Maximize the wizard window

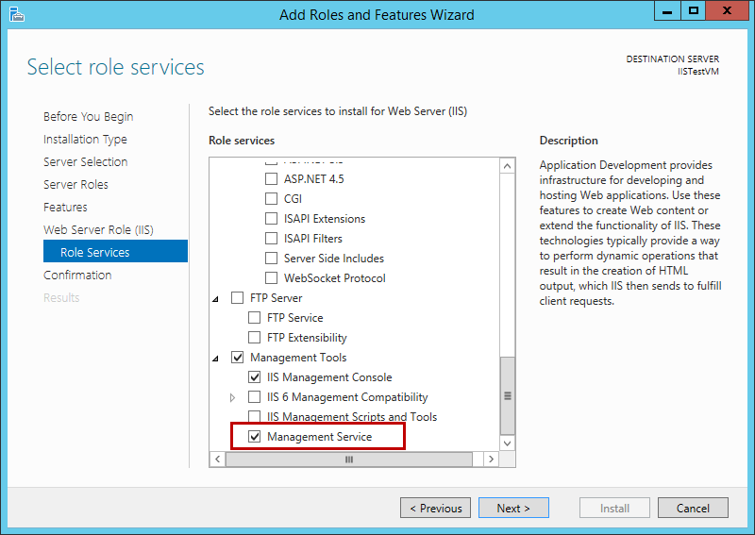pos(694,10)
